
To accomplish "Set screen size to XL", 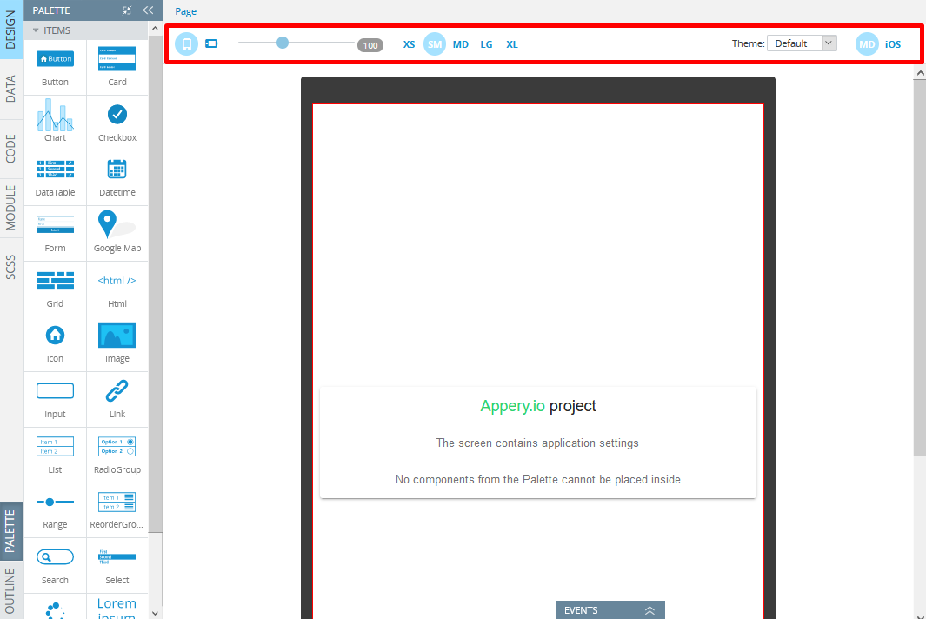I will pyautogui.click(x=512, y=44).
